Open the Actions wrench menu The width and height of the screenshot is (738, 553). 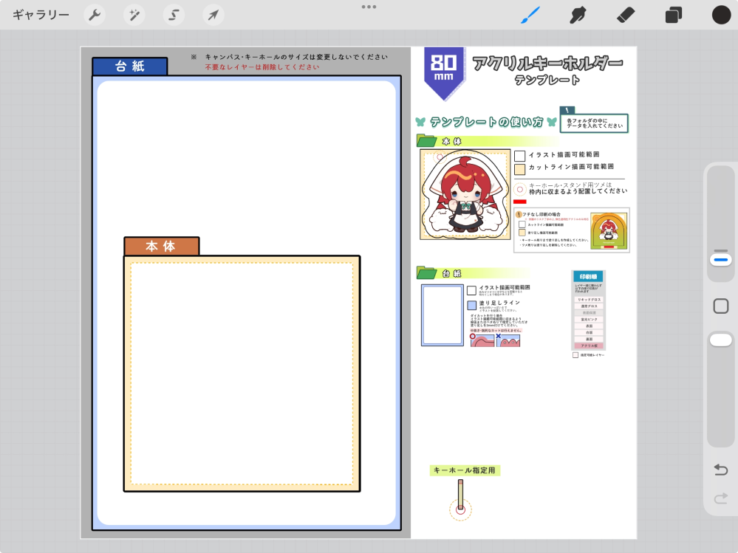point(95,15)
